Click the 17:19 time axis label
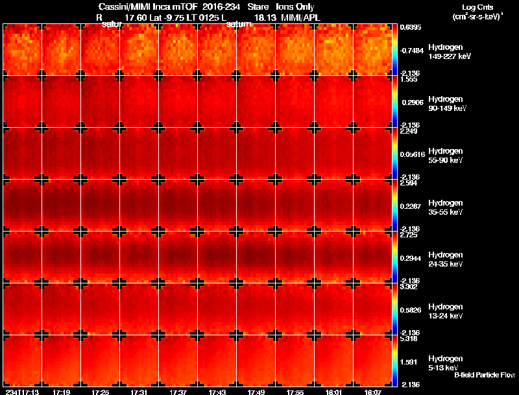The image size is (519, 395). pyautogui.click(x=62, y=392)
